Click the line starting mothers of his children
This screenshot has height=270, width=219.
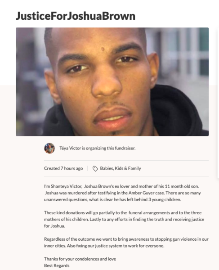[x=124, y=220]
